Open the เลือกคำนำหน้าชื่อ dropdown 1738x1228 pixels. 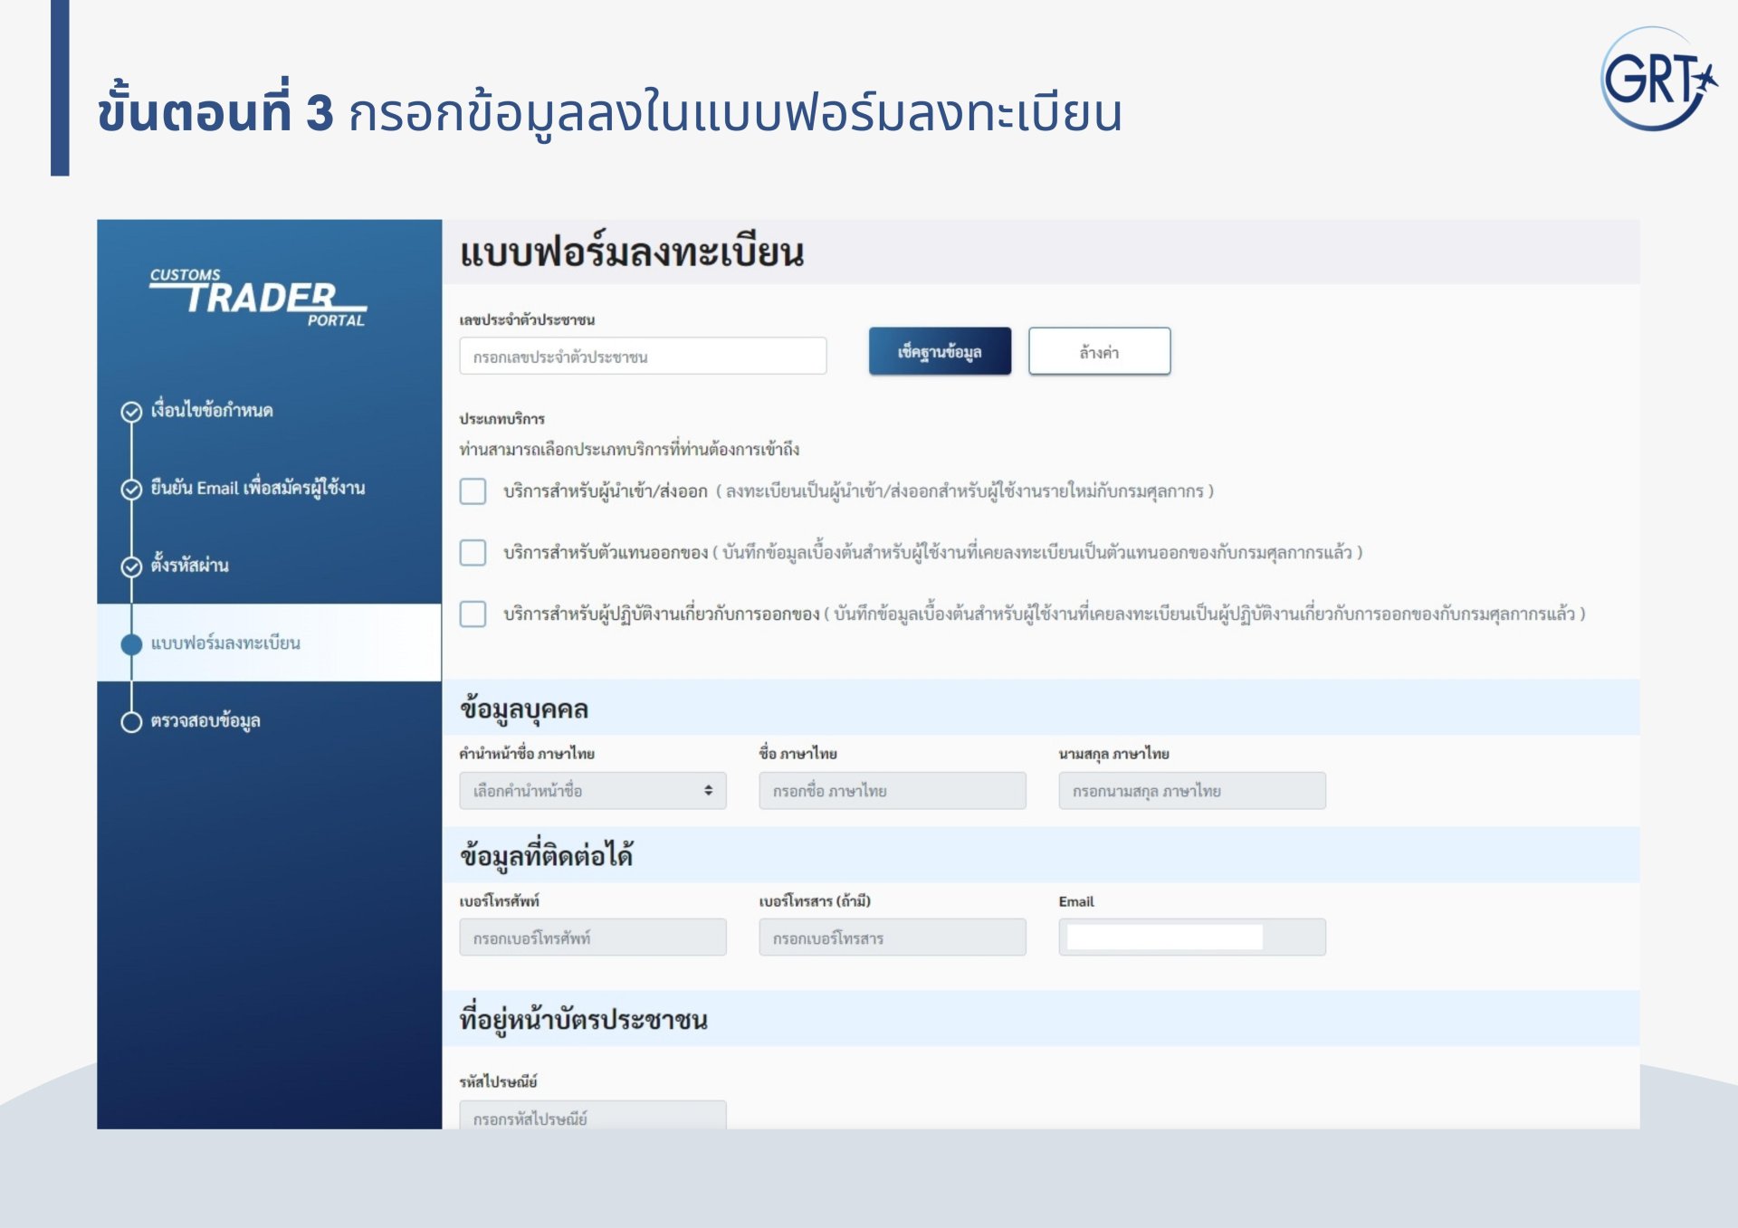click(x=579, y=791)
